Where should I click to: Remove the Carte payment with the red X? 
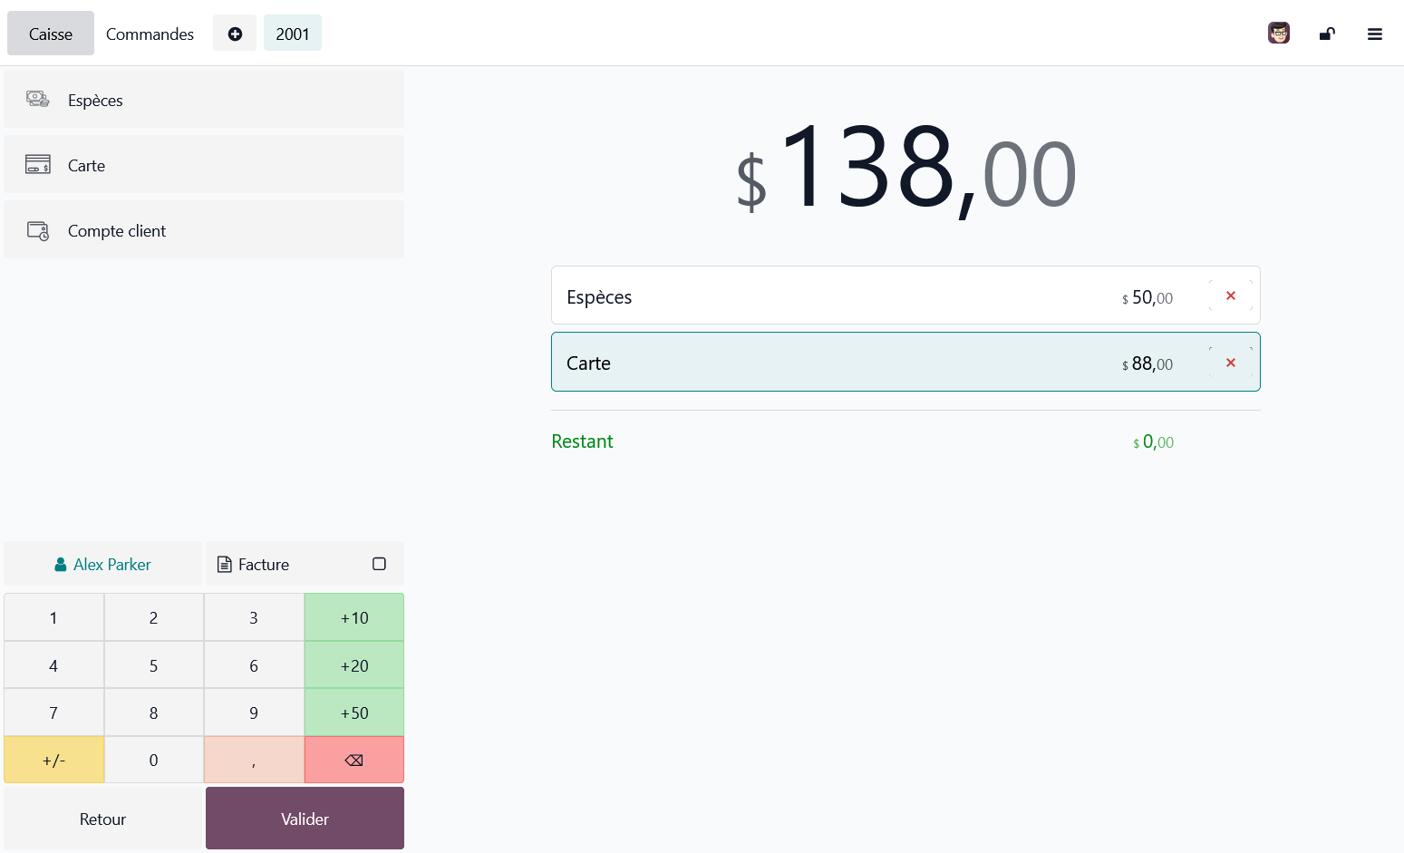[1231, 362]
